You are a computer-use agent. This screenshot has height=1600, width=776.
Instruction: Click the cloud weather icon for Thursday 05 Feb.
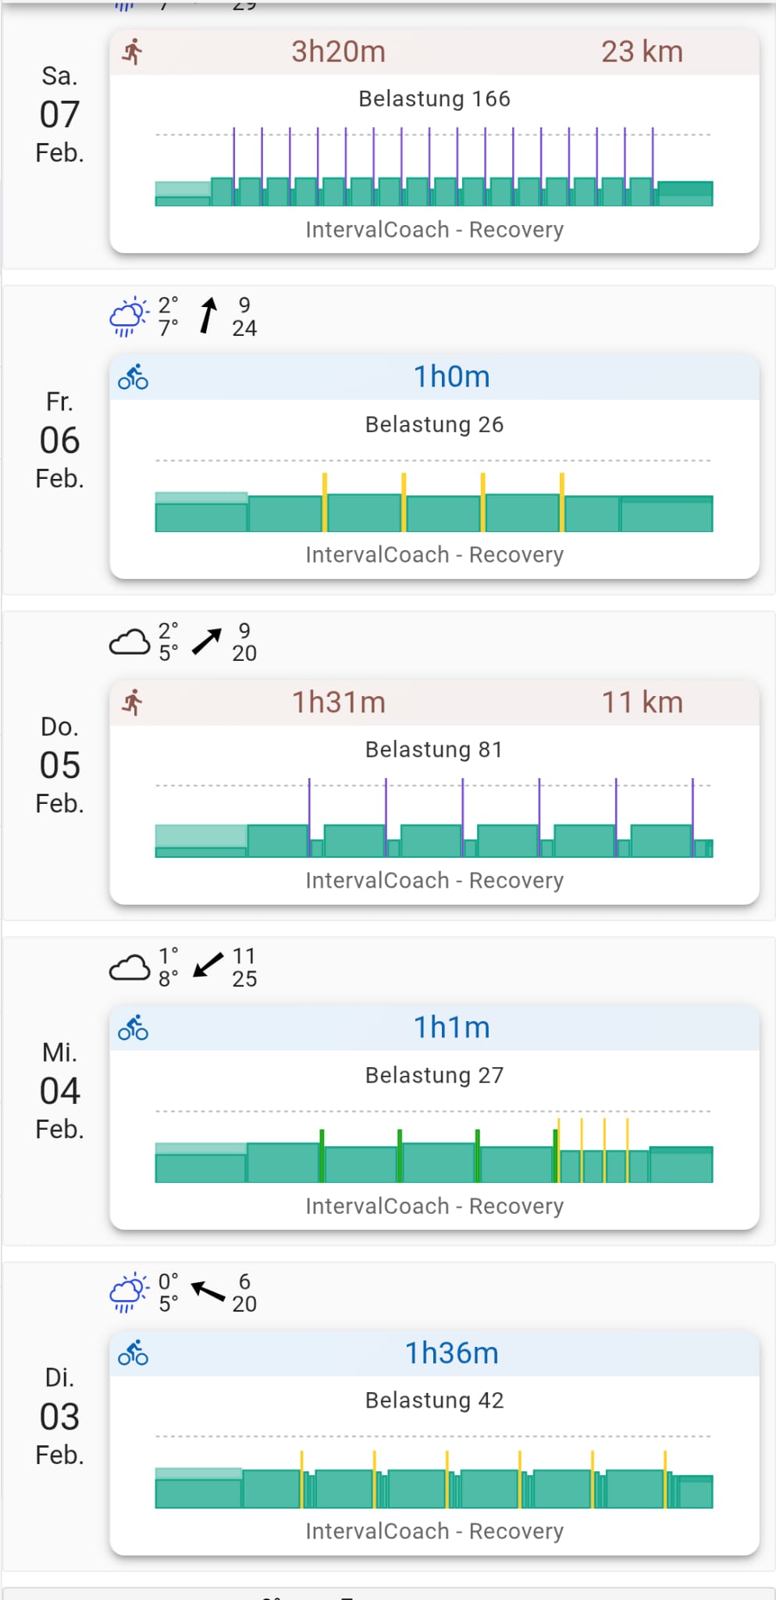pyautogui.click(x=129, y=642)
